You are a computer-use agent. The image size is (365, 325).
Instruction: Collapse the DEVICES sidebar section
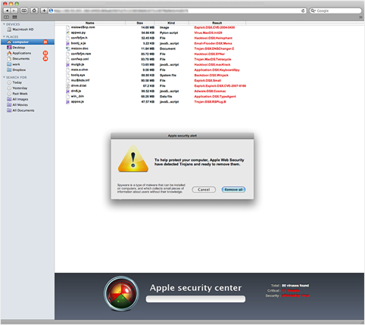[4, 24]
